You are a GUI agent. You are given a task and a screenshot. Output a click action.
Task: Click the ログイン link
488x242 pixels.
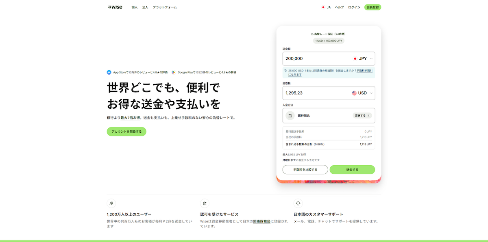tap(354, 7)
